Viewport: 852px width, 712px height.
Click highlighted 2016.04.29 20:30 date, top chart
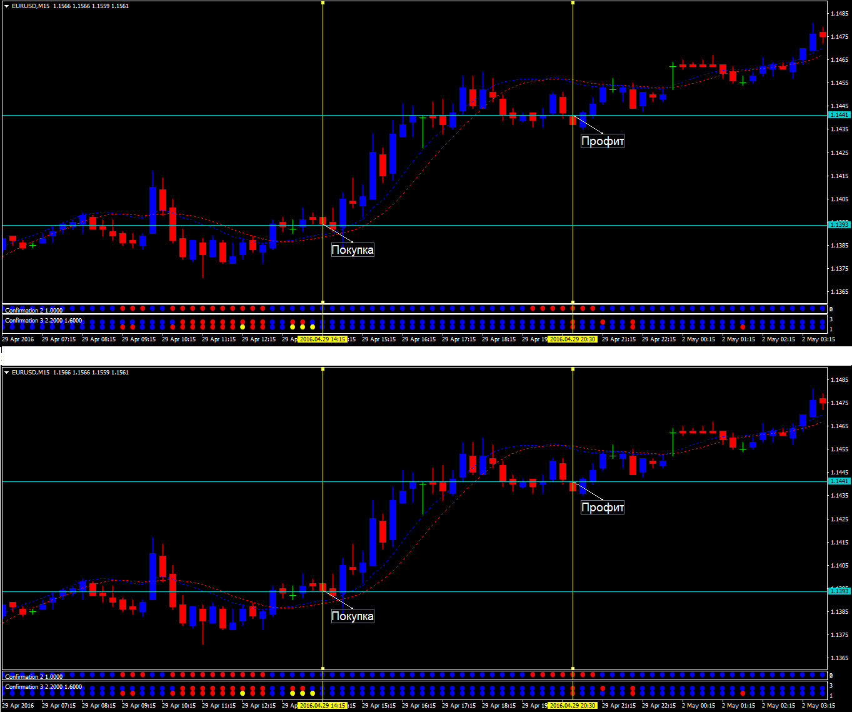573,339
